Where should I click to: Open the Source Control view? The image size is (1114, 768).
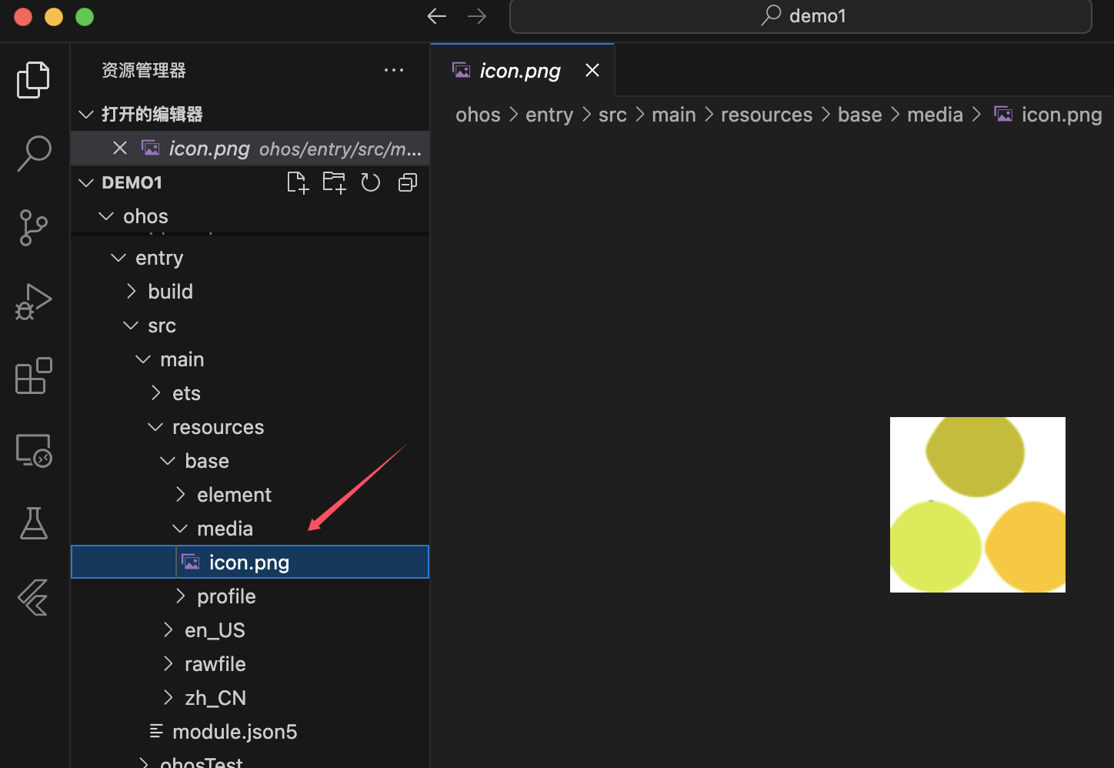point(34,228)
